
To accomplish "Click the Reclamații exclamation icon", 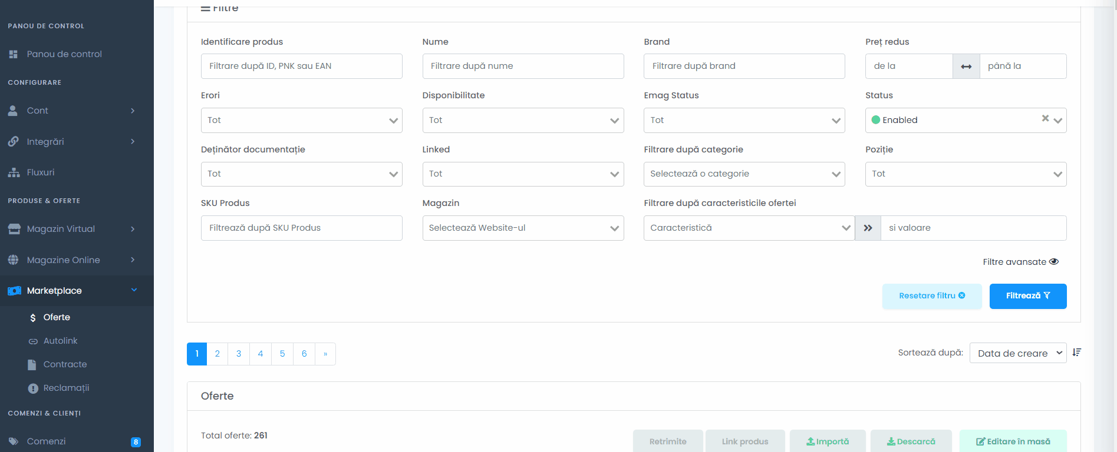I will tap(33, 388).
